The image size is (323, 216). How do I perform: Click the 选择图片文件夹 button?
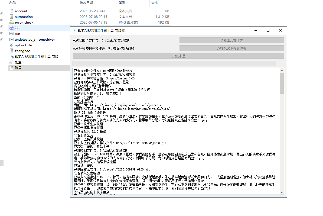point(231,40)
